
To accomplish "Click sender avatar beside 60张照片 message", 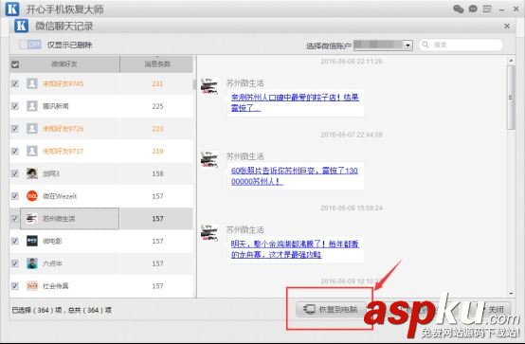I will click(209, 159).
